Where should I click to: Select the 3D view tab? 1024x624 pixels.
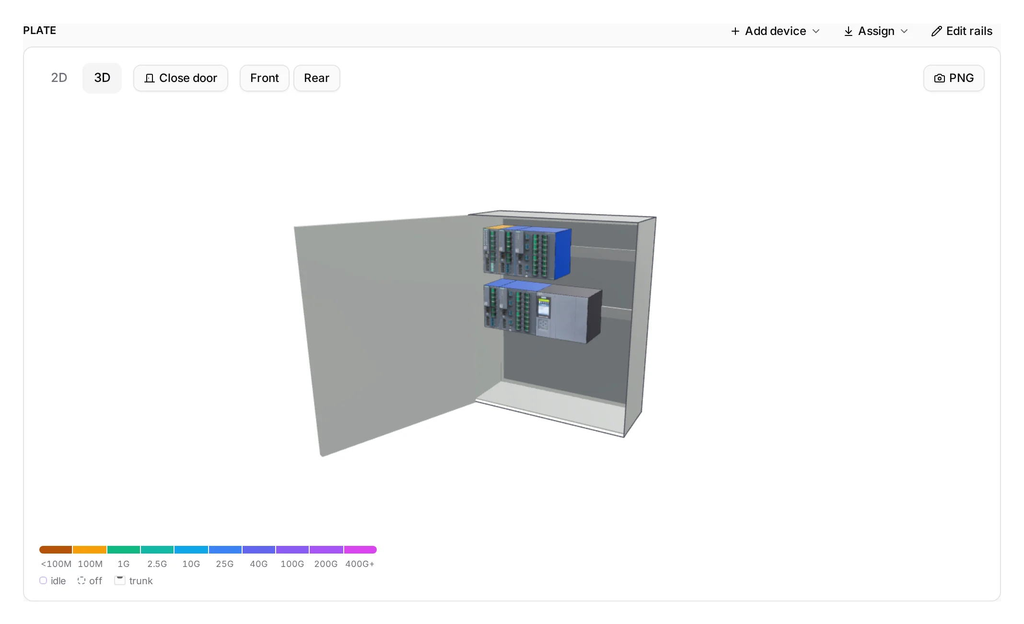coord(102,78)
